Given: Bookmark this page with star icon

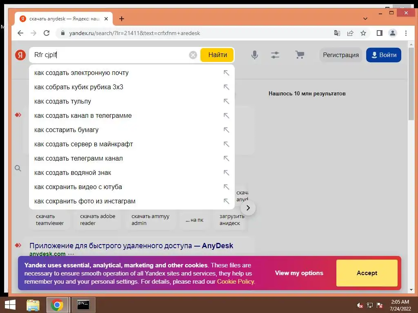Looking at the screenshot, I should point(363,33).
